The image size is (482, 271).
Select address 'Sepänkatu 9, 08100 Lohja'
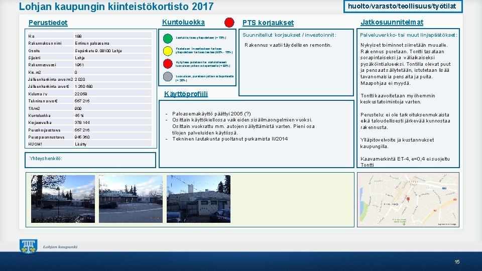click(98, 51)
